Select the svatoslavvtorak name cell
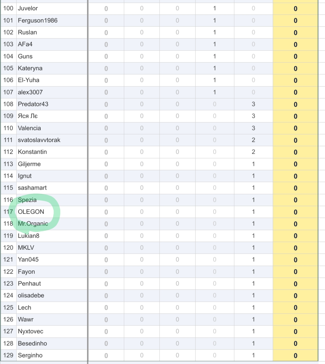 point(39,140)
